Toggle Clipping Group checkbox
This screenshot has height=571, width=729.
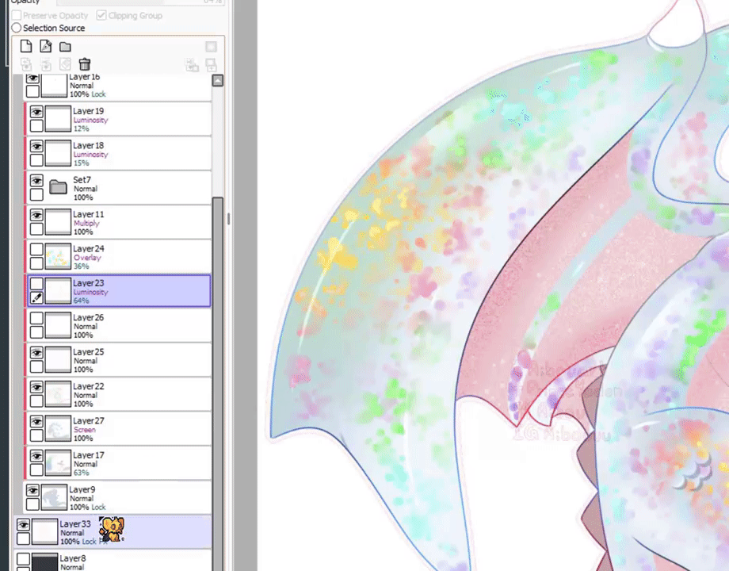[101, 15]
